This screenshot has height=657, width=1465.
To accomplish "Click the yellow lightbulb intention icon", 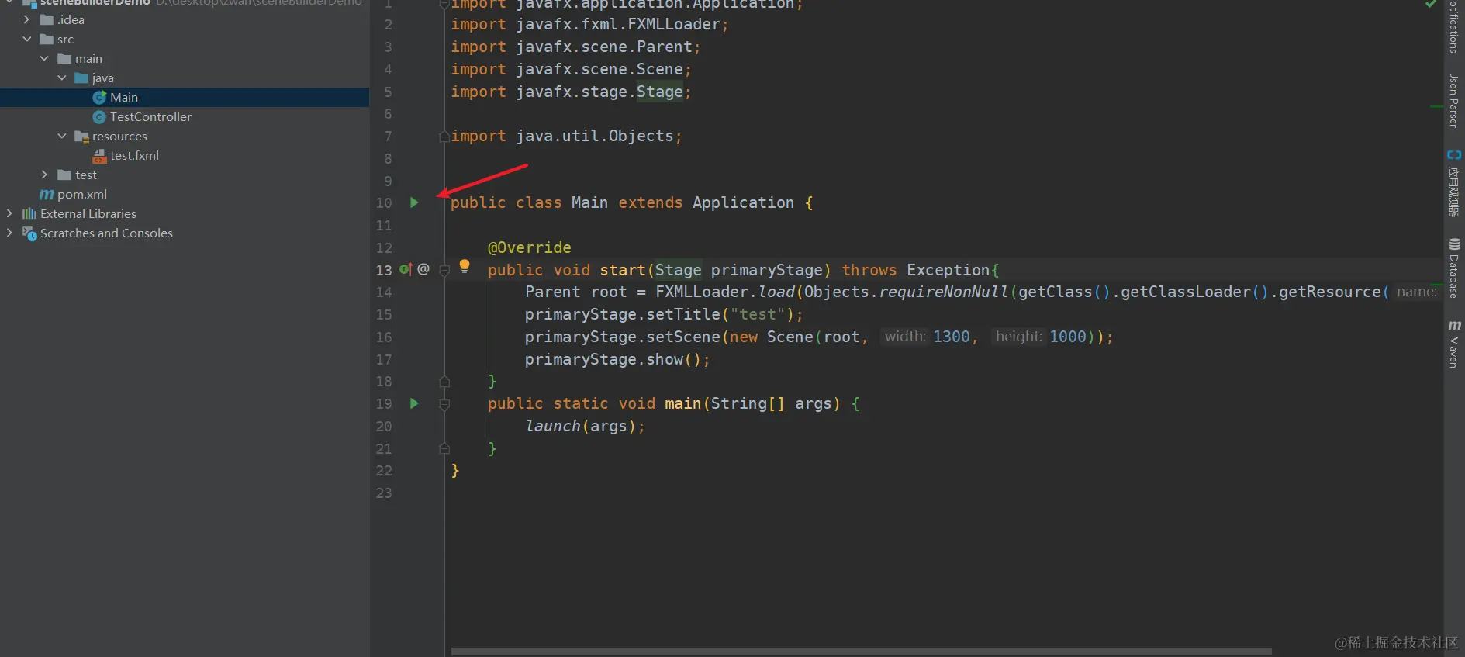I will click(x=465, y=266).
